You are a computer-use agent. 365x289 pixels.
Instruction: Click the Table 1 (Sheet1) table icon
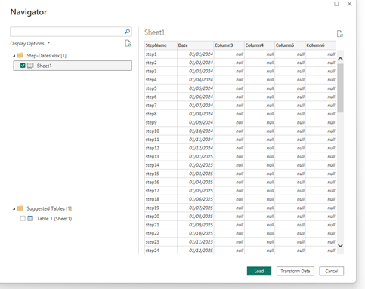click(30, 218)
